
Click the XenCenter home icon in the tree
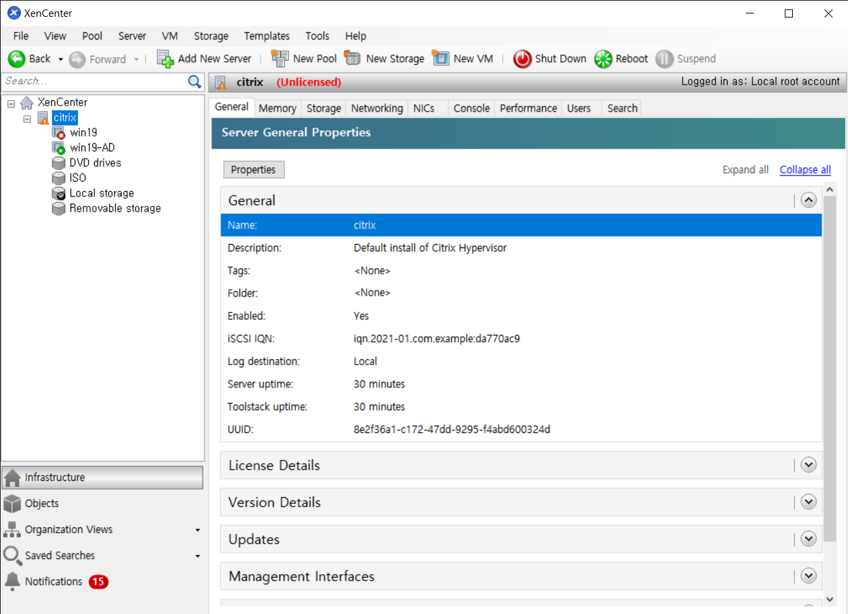tap(27, 102)
